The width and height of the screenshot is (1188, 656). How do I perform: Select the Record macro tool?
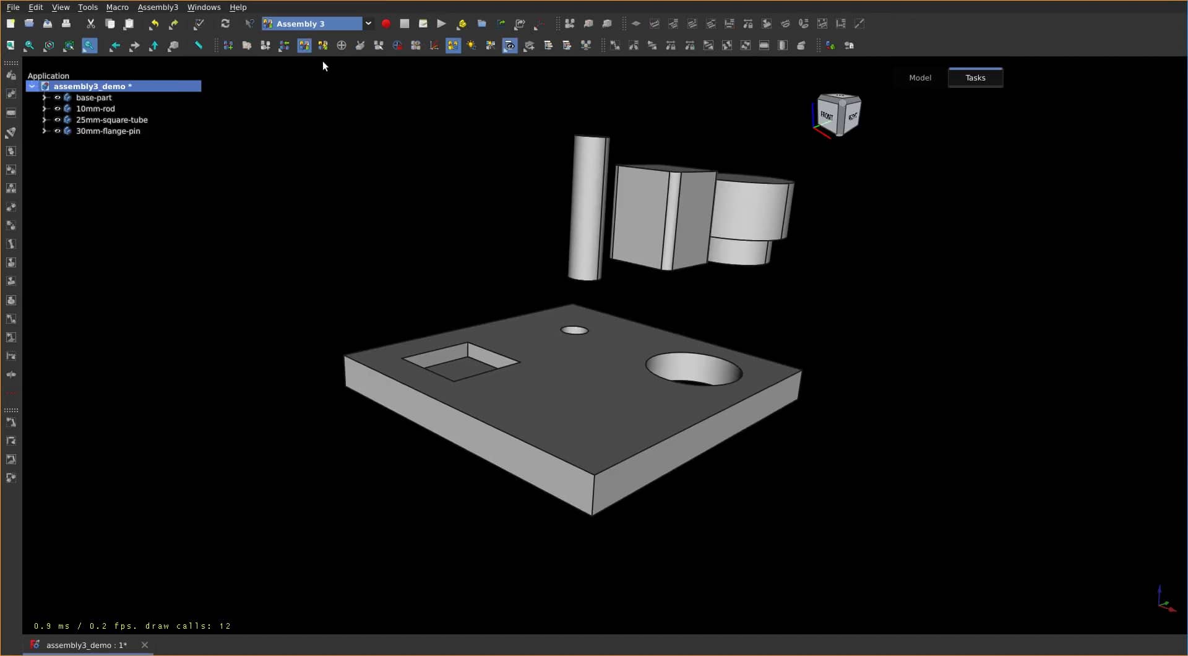387,24
